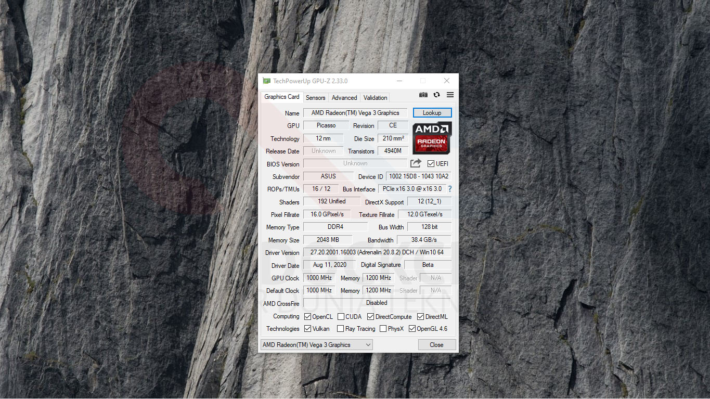Viewport: 710px width, 399px height.
Task: Click the Bus Interface field showing PCIe x16
Action: (412, 189)
